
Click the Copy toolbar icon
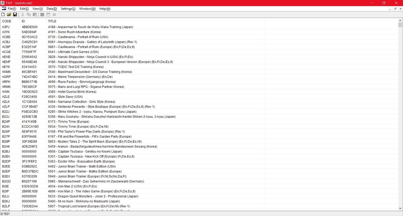pos(29,15)
